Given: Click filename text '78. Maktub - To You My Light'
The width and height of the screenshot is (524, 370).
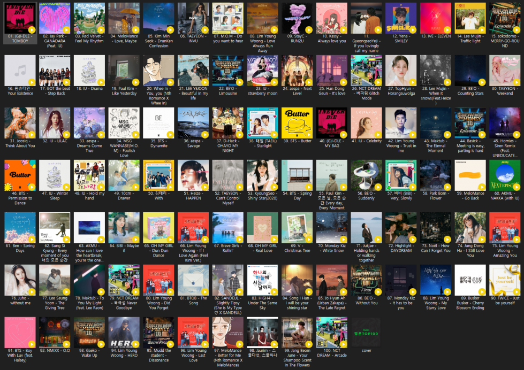Looking at the screenshot, I should (x=89, y=303).
